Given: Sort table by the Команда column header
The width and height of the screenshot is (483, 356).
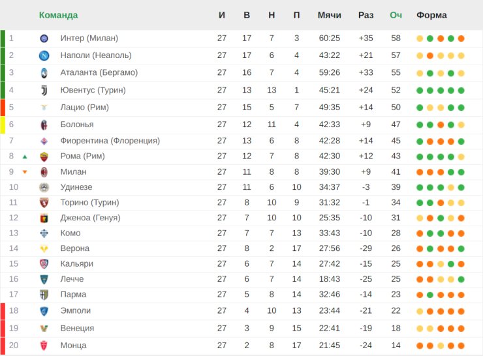Looking at the screenshot, I should coord(58,15).
